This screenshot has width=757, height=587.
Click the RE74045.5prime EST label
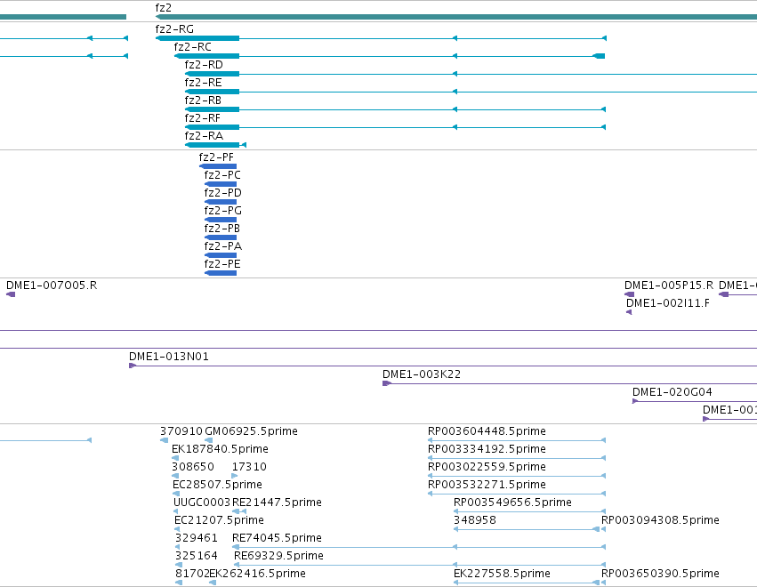pyautogui.click(x=277, y=538)
